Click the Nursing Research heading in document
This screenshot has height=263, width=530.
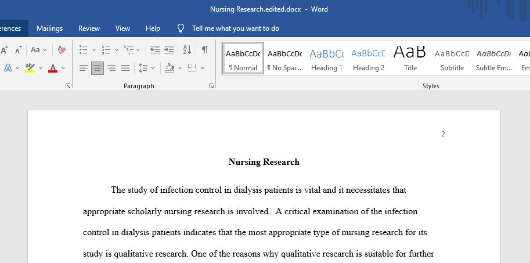(x=264, y=162)
